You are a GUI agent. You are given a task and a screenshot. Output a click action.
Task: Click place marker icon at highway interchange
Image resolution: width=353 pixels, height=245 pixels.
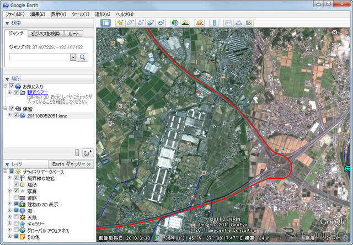point(280,166)
